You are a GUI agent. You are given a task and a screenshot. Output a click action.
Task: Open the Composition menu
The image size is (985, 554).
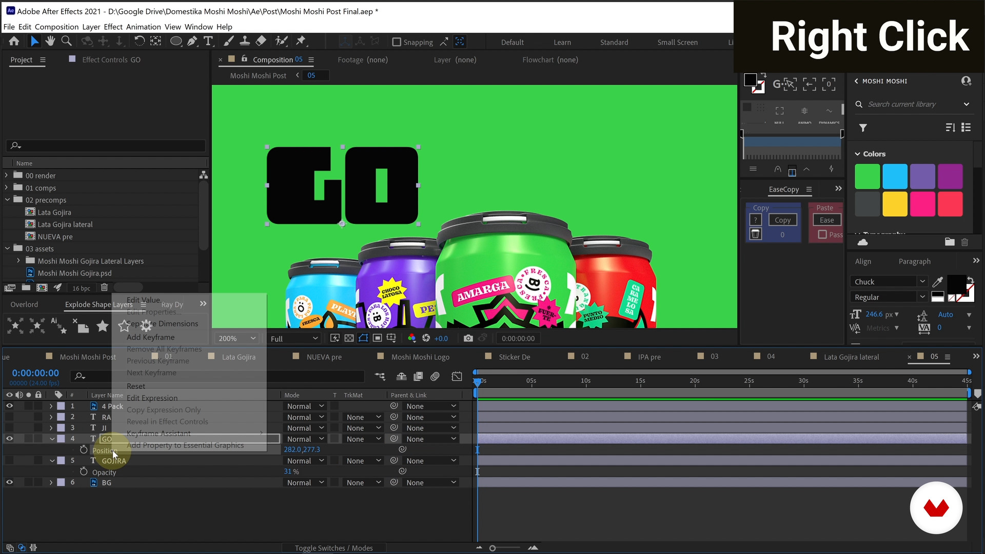(56, 27)
